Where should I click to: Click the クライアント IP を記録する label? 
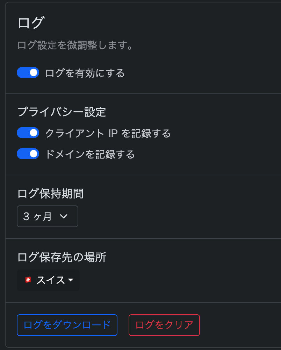(108, 133)
